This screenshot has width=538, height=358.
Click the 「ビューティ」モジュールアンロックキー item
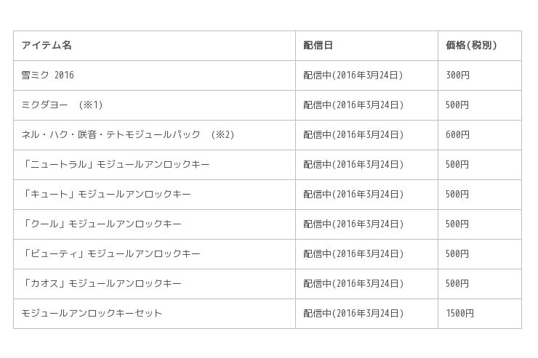tap(111, 254)
